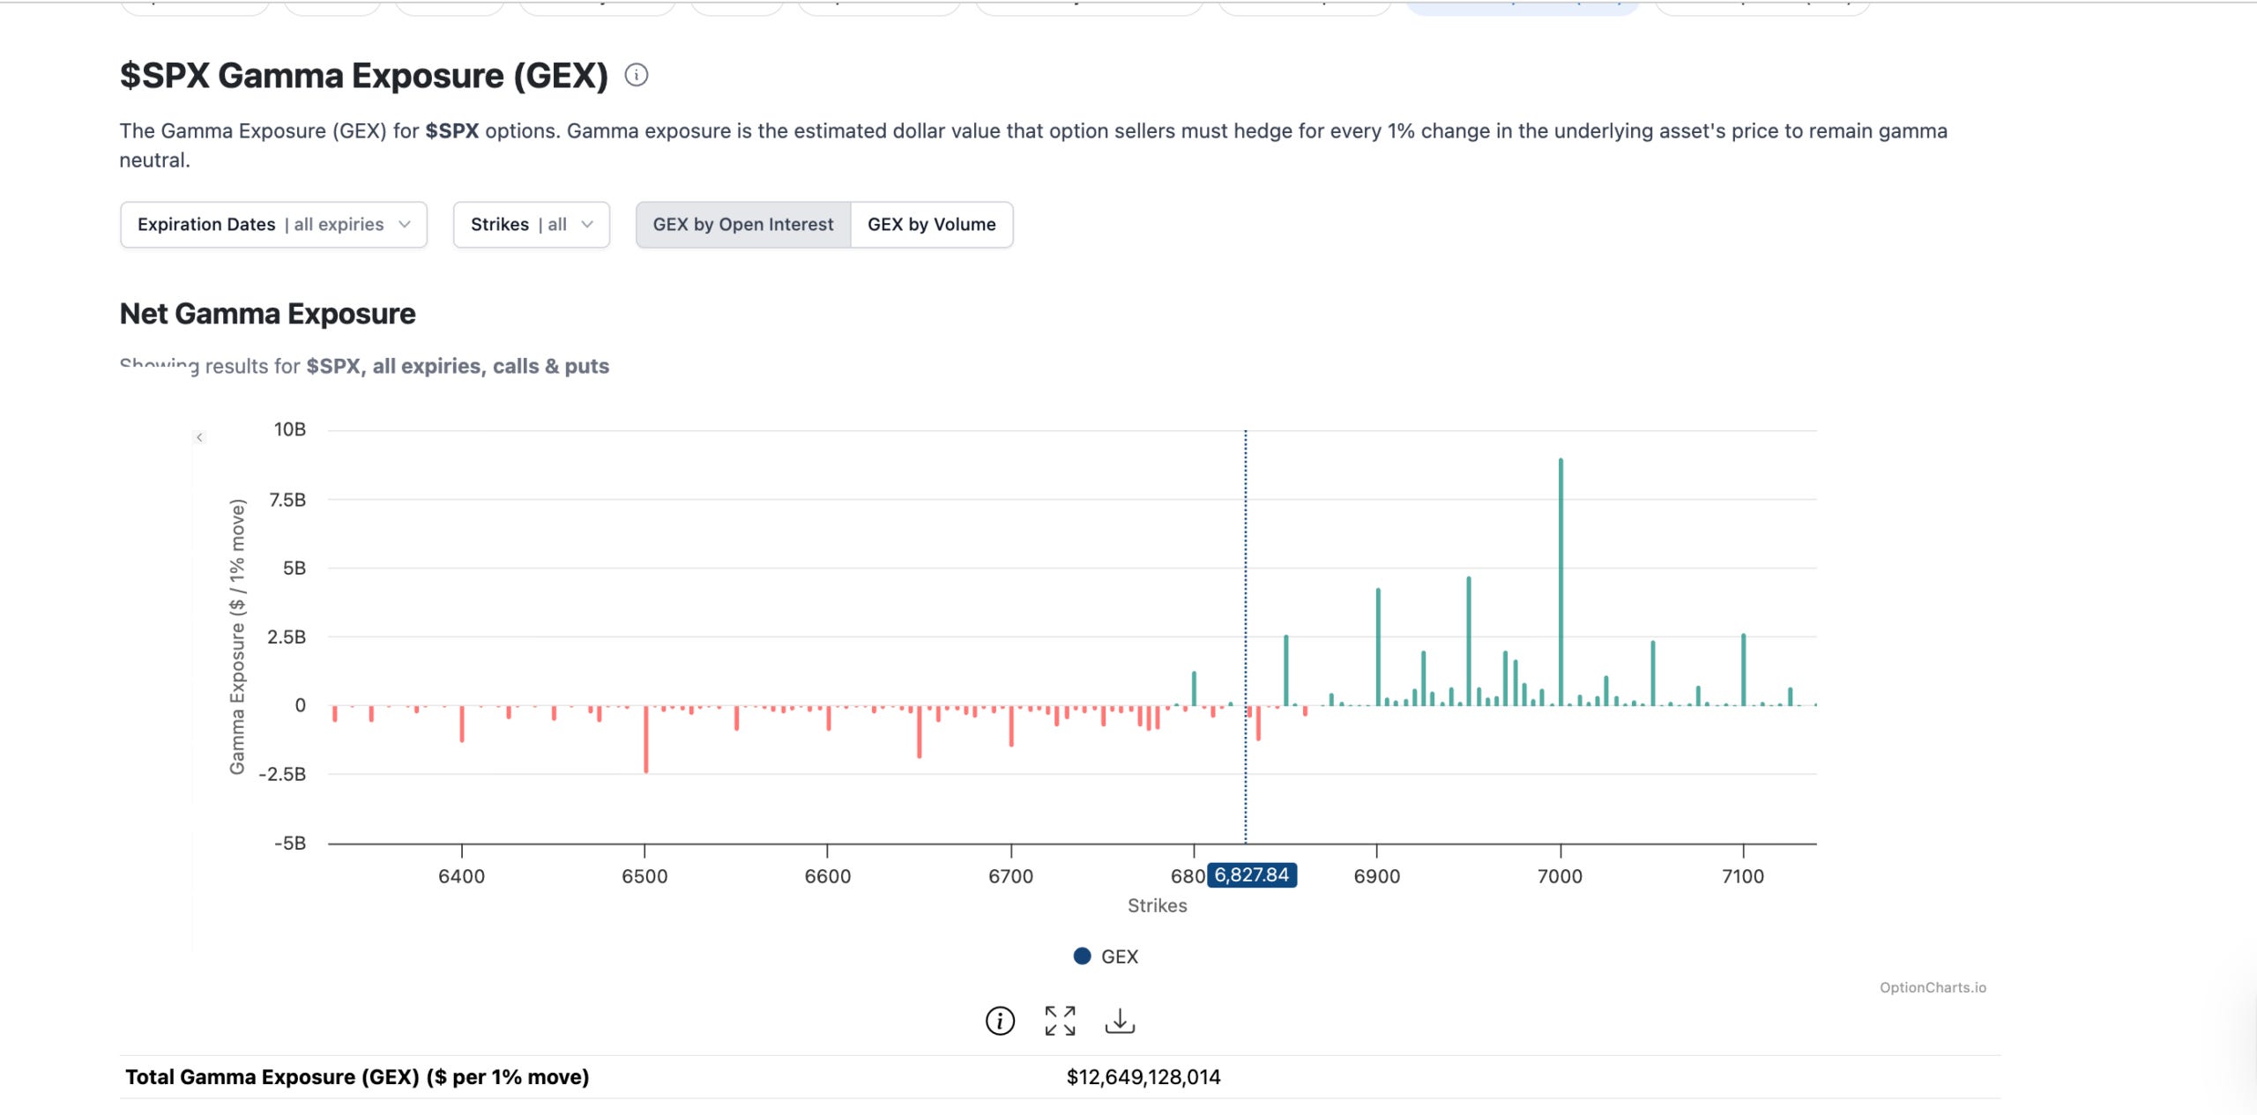The height and width of the screenshot is (1115, 2257).
Task: Open the OptionCharts.io link
Action: click(1933, 987)
